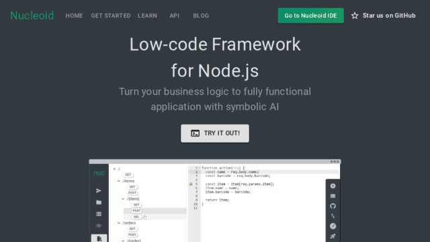Collapse the /orders tree node
The width and height of the screenshot is (430, 242).
[119, 223]
